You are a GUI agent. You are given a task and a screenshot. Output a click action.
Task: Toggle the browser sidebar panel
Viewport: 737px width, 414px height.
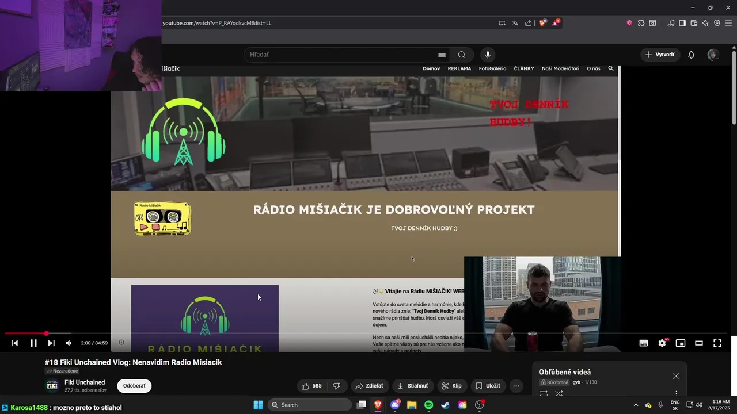(x=682, y=23)
